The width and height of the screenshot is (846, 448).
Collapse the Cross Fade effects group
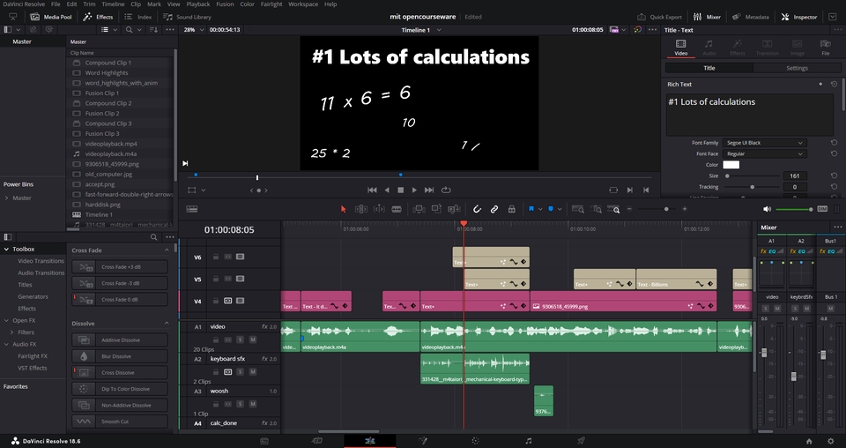(x=167, y=250)
